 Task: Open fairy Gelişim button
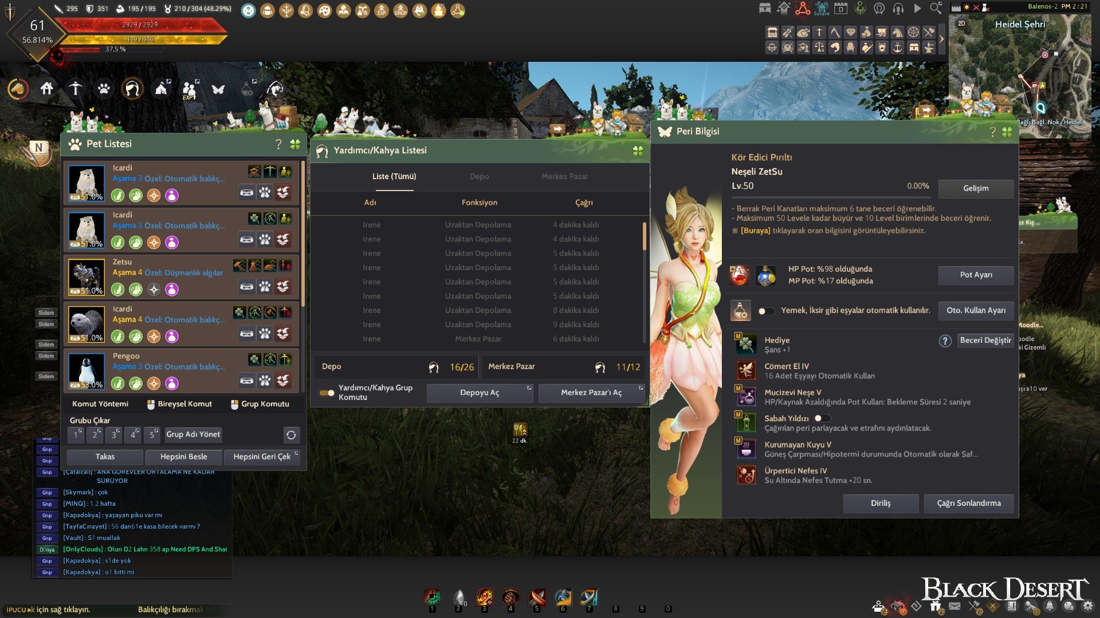point(976,188)
